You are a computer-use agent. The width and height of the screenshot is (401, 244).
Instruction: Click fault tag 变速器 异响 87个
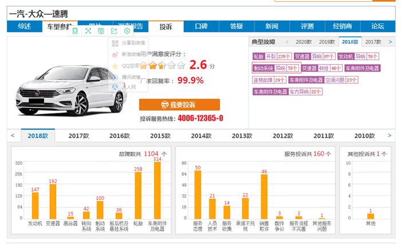click(x=314, y=57)
